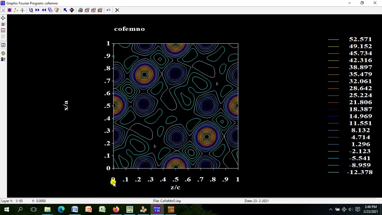The height and width of the screenshot is (215, 382).
Task: Click the text label icon in sidebar
Action: pyautogui.click(x=3, y=45)
